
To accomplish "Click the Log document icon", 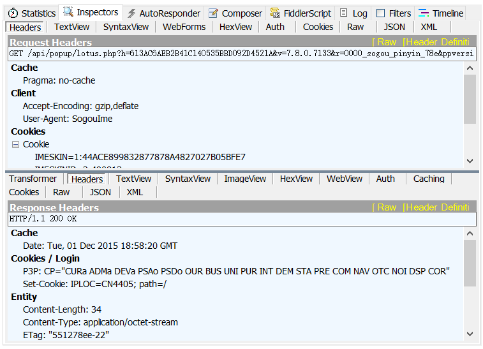I will point(344,13).
